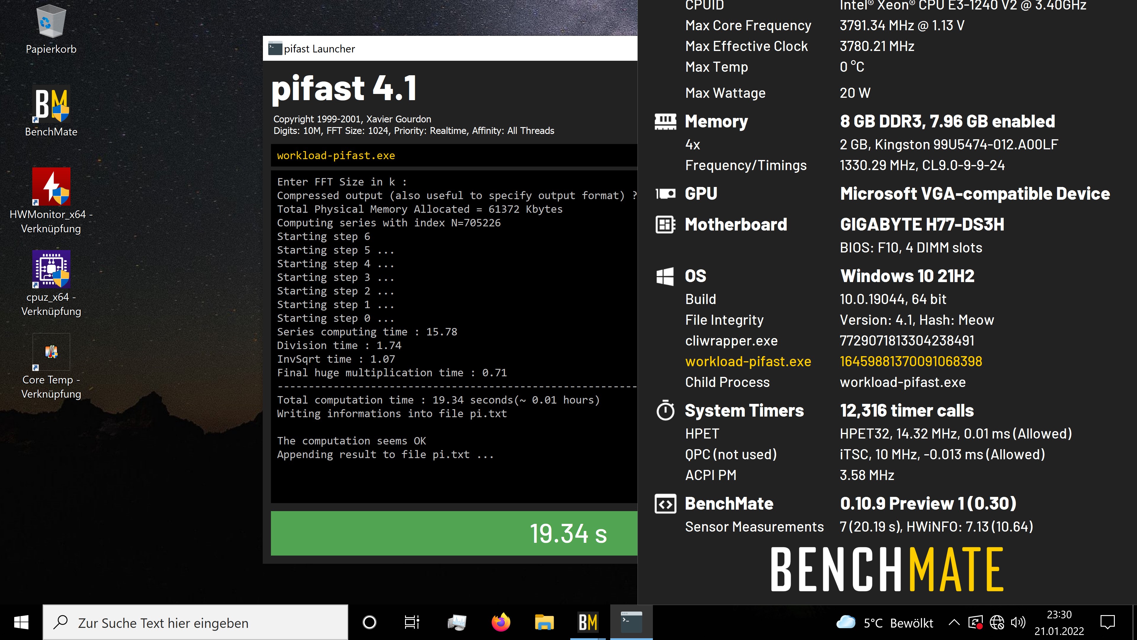Click the BENCHMATE logo at the bottom
The image size is (1137, 640).
(887, 569)
